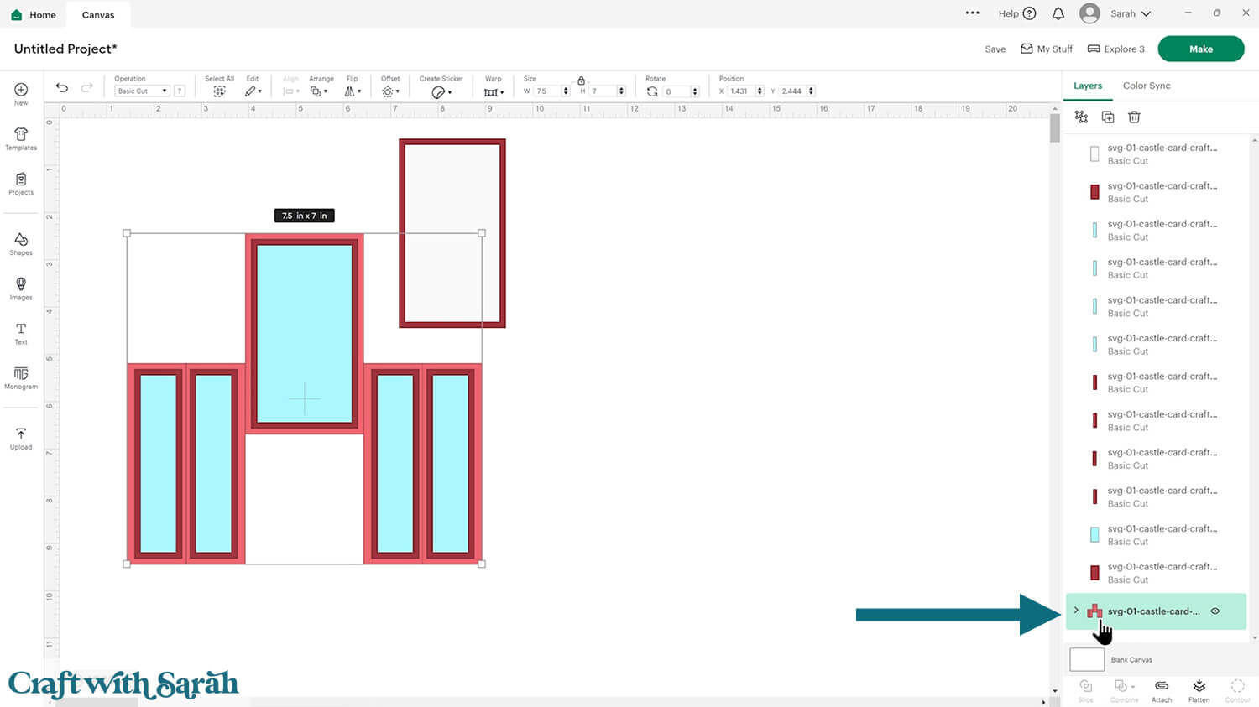This screenshot has width=1259, height=707.
Task: Switch to the Color Sync tab
Action: [x=1146, y=86]
